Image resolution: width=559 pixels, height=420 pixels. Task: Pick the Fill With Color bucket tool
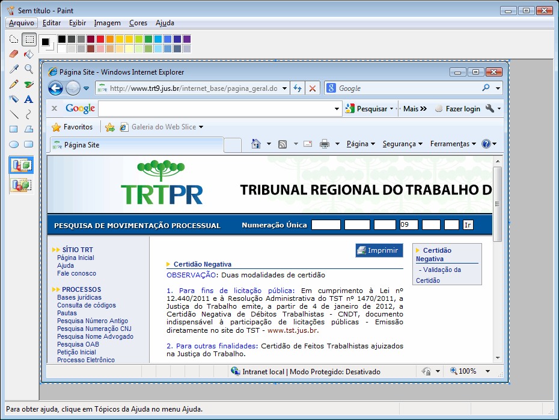29,54
